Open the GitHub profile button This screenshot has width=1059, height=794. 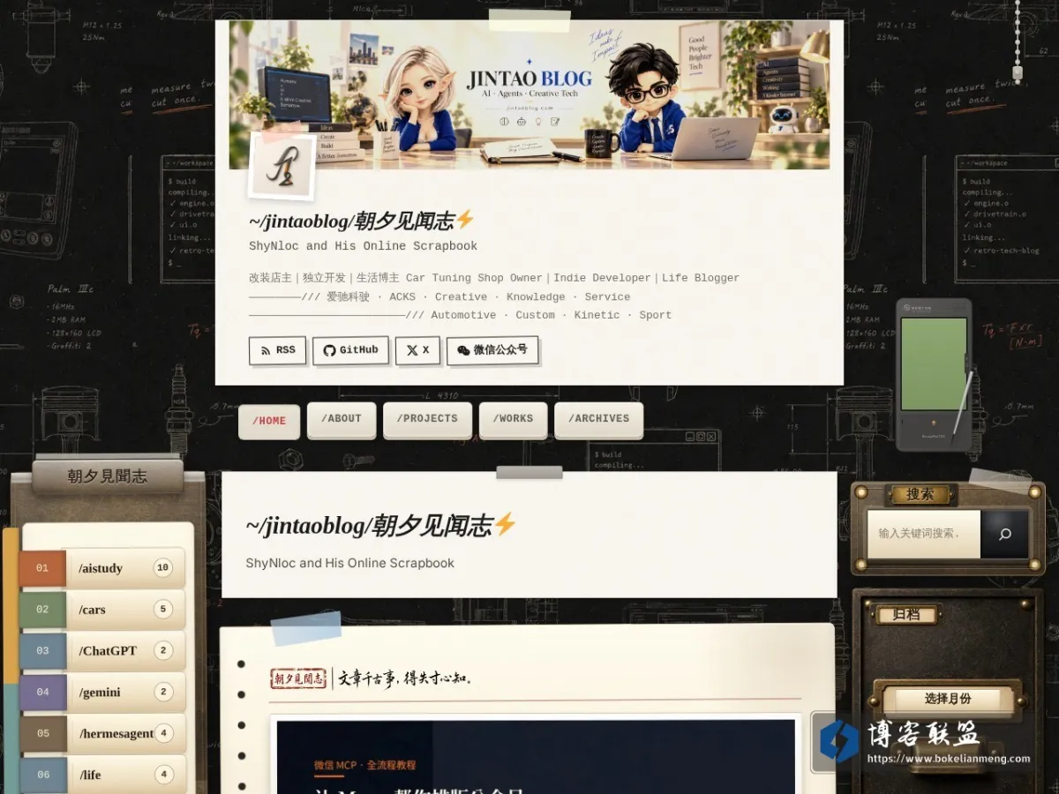point(350,350)
